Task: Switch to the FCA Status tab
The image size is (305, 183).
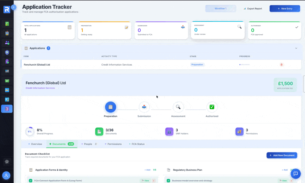Action: pos(137,144)
